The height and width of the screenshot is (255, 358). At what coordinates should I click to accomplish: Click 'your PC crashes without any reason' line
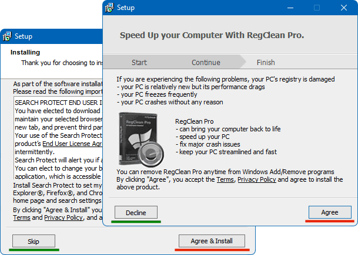click(170, 102)
